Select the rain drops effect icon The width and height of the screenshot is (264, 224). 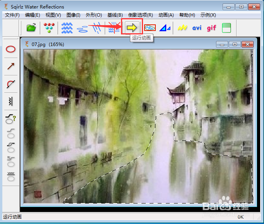(x=97, y=28)
